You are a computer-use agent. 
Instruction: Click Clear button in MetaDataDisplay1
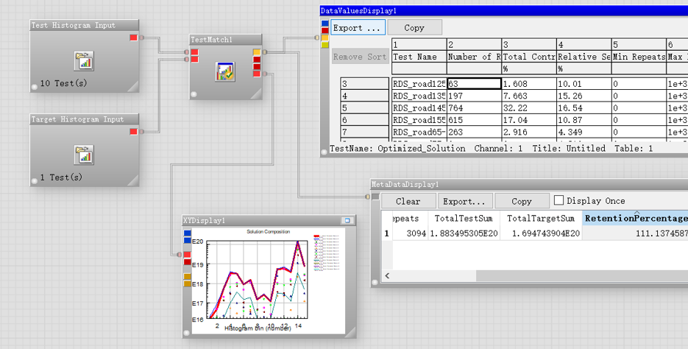pos(408,201)
